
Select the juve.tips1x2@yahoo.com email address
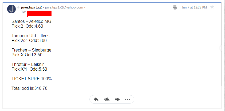[x=64, y=7]
